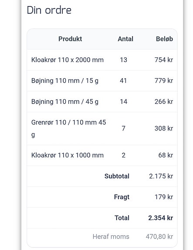The height and width of the screenshot is (250, 193).
Task: Click quantity 2 for Kloakrør 1000 mm
Action: tap(123, 155)
